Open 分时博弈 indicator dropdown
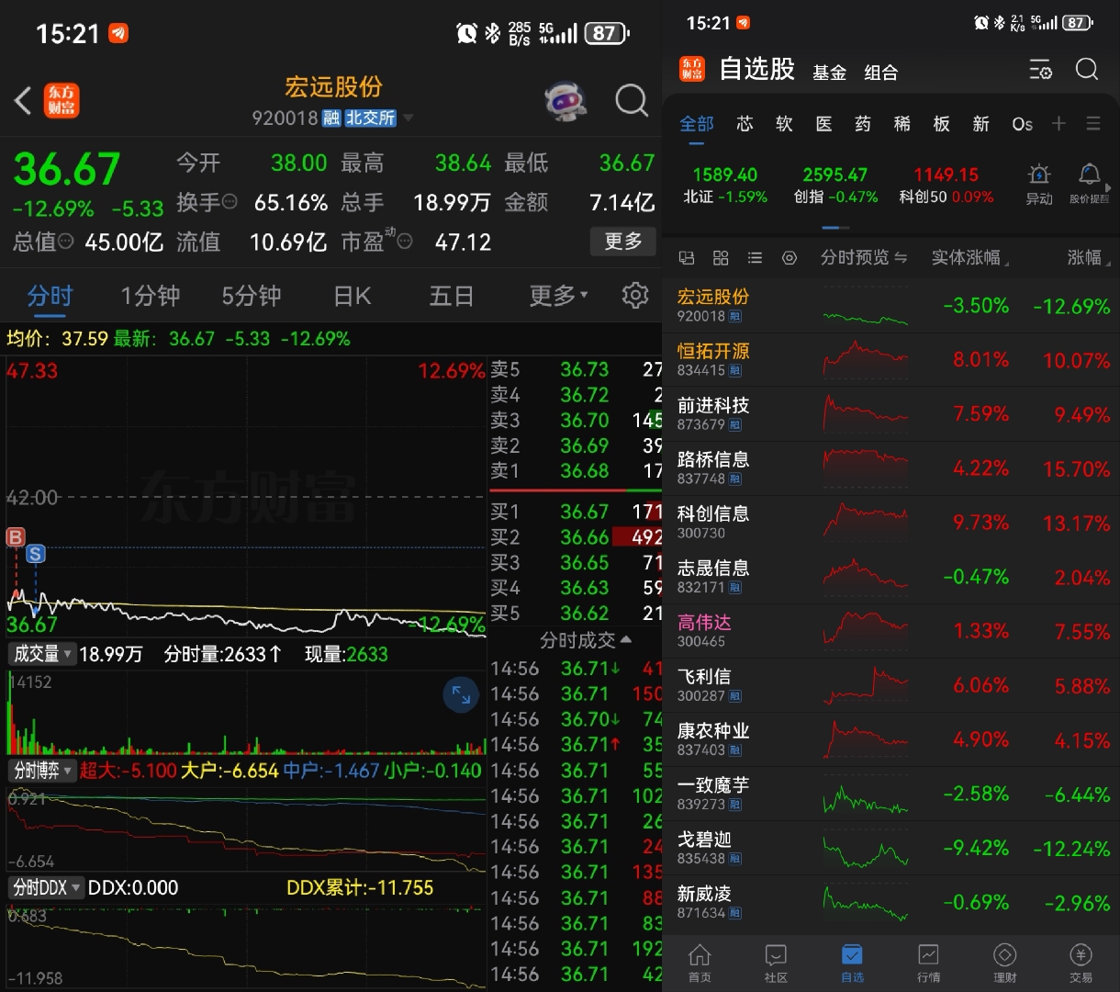The width and height of the screenshot is (1120, 992). 41,771
